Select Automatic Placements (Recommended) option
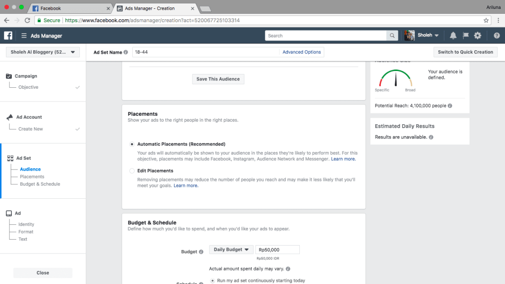This screenshot has height=284, width=505. point(132,144)
